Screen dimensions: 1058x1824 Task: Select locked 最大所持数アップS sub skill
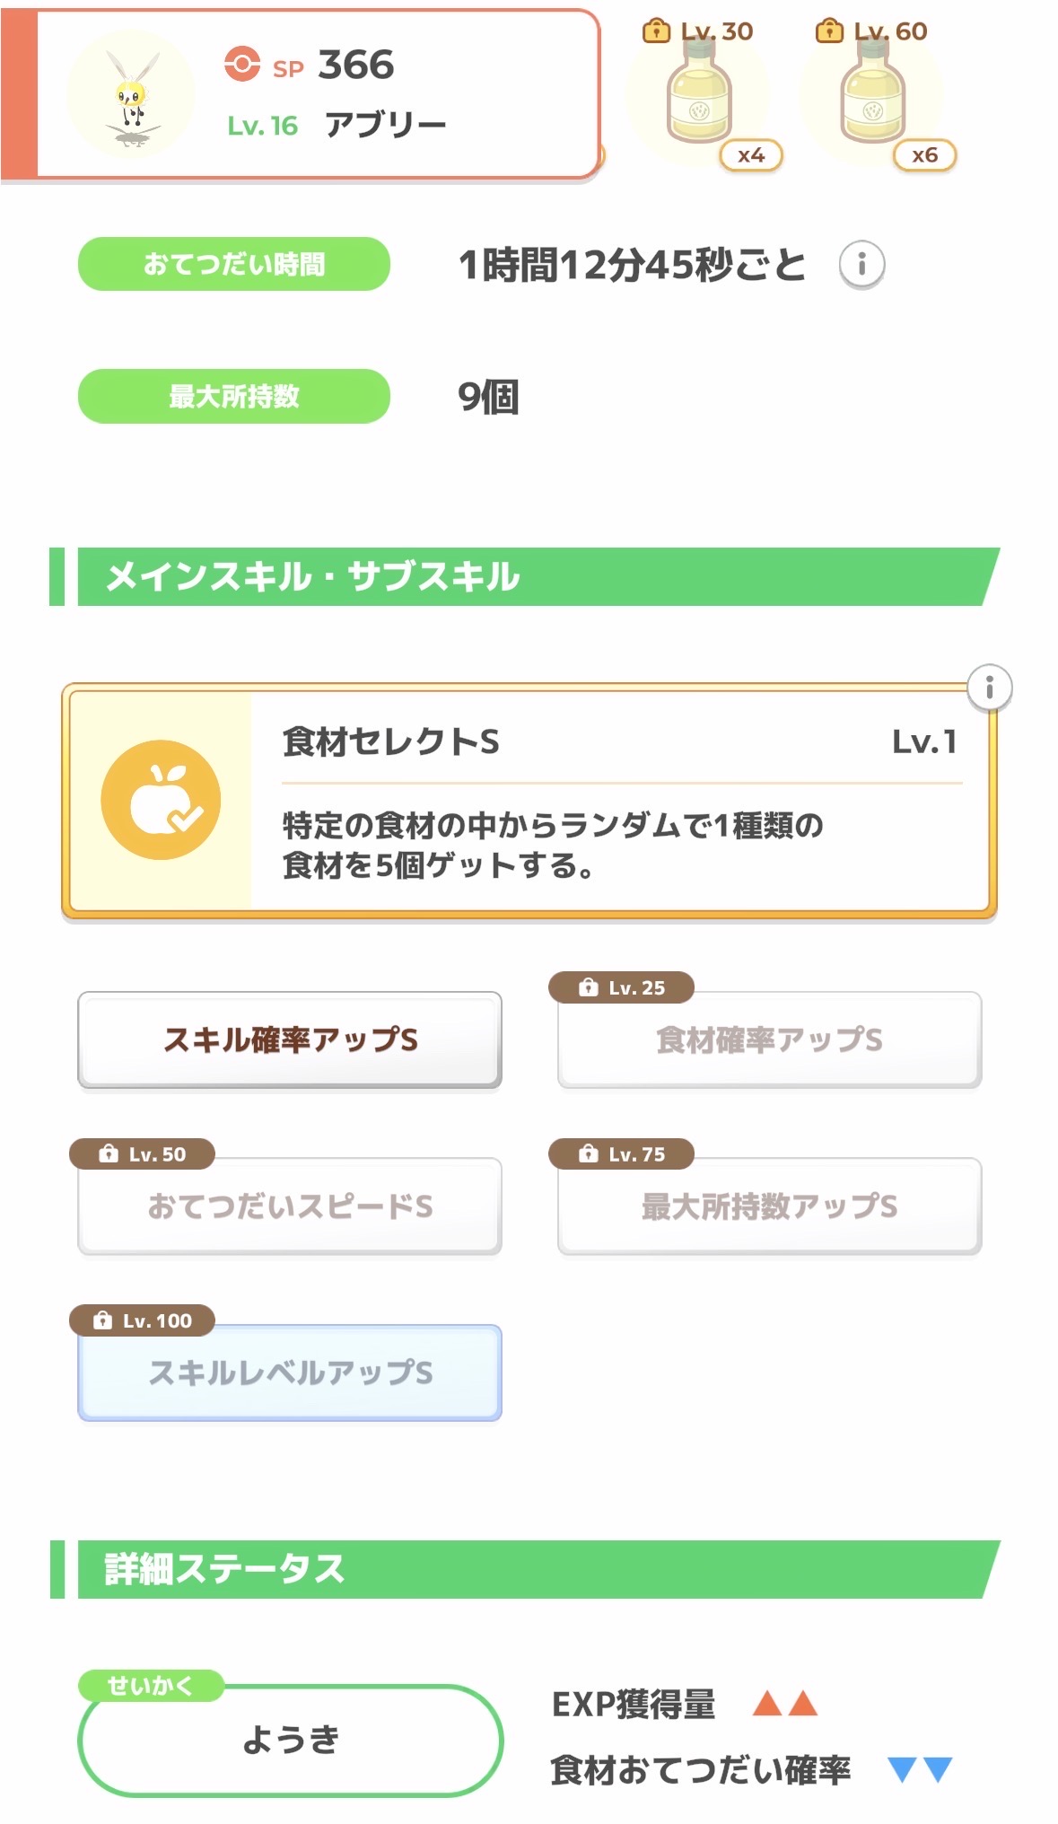click(769, 1206)
